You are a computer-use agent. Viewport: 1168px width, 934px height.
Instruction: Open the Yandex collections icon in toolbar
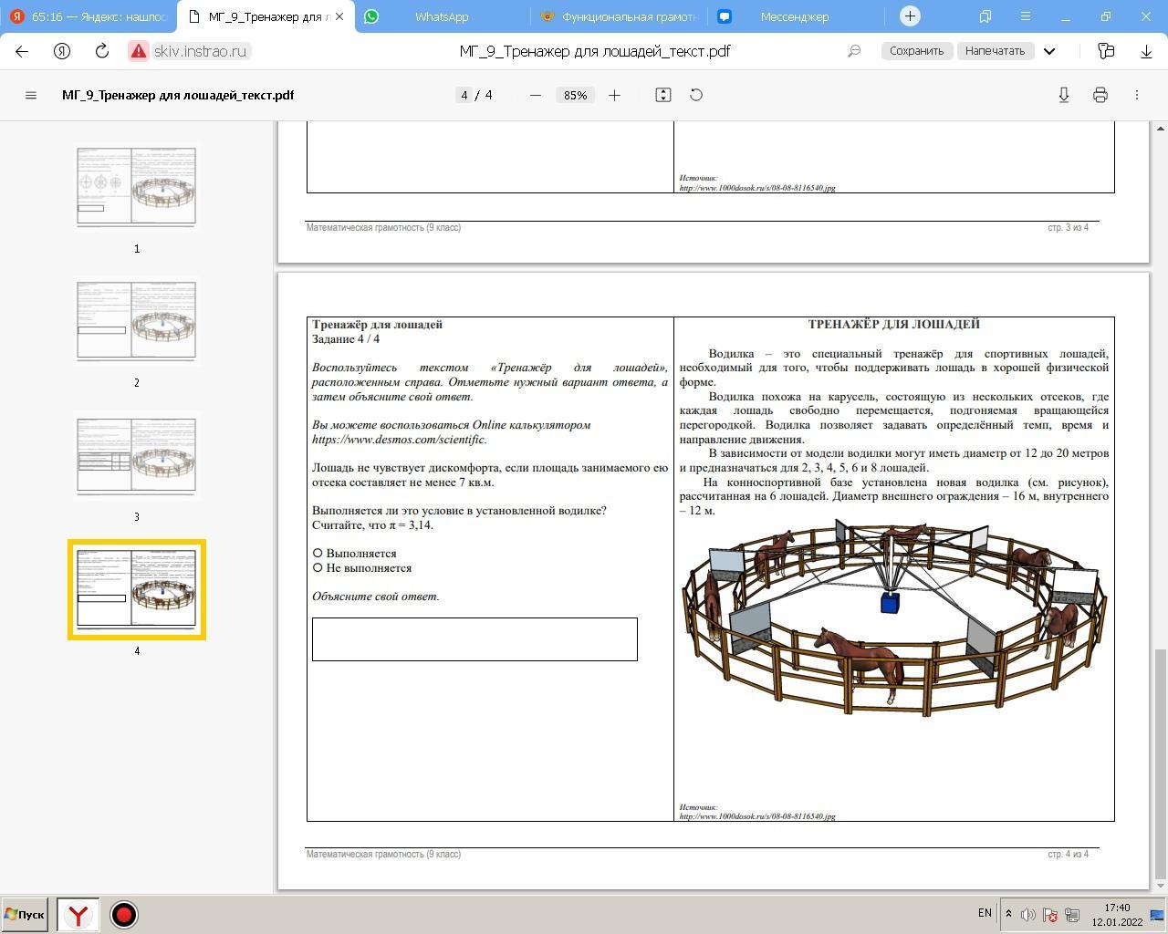(x=1106, y=51)
